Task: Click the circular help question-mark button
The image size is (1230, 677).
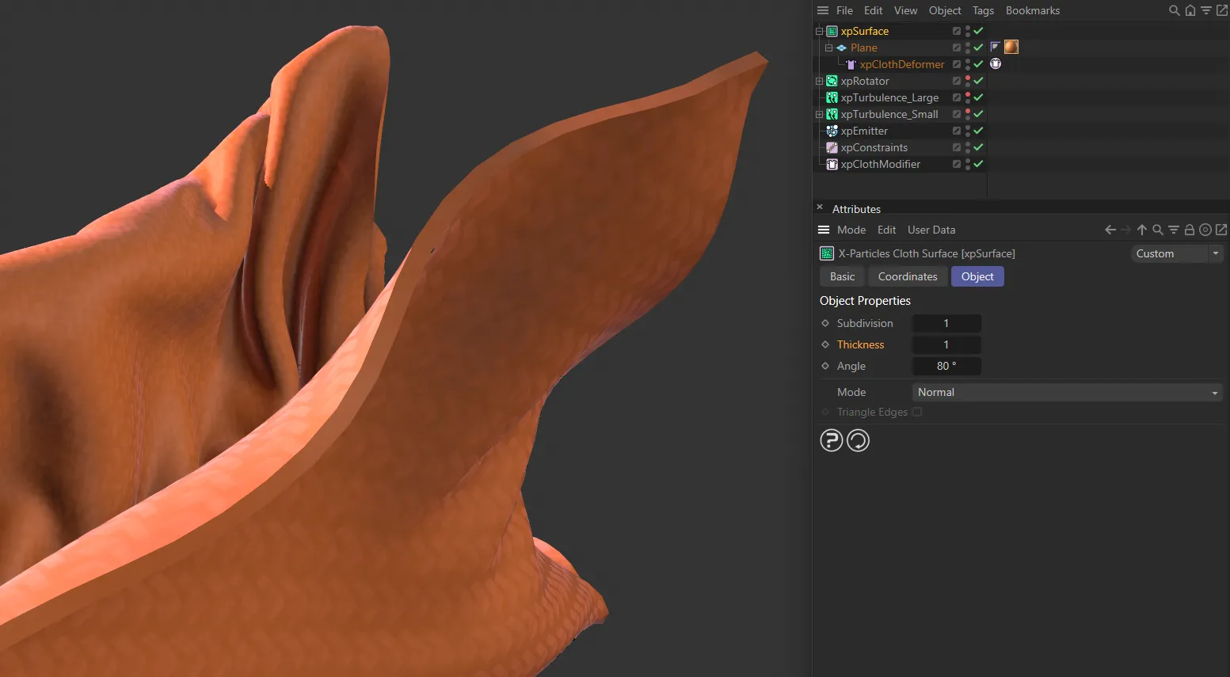Action: (831, 440)
